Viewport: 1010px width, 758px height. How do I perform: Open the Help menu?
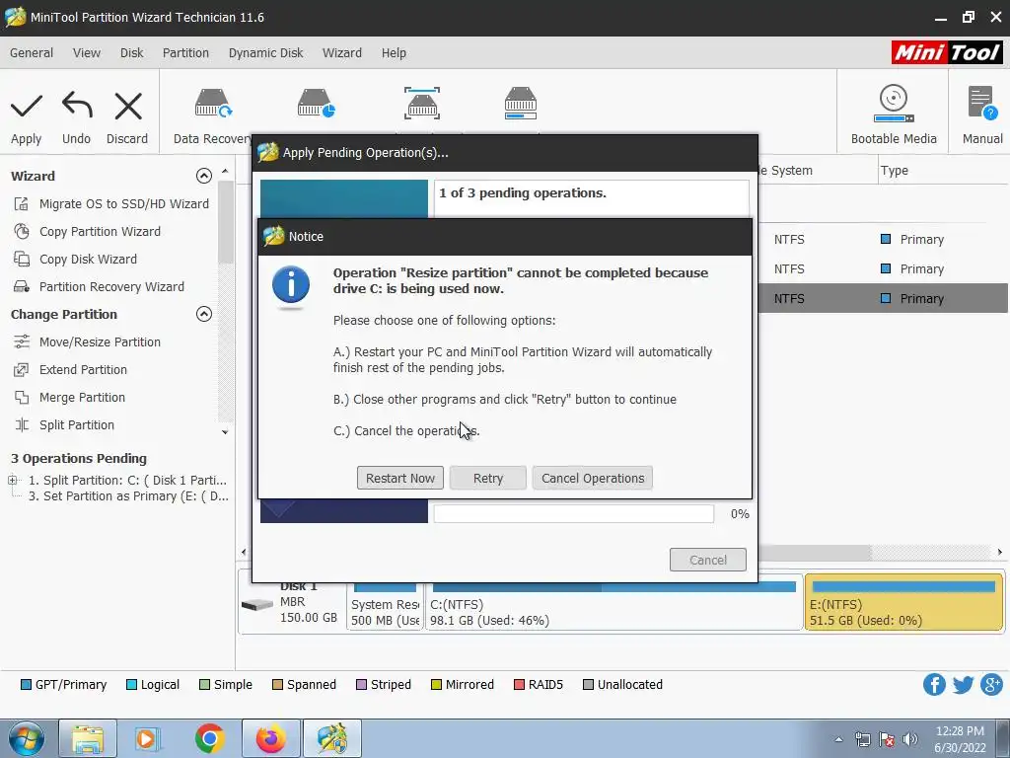394,53
